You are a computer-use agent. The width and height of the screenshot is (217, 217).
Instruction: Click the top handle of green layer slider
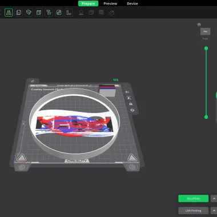click(206, 49)
